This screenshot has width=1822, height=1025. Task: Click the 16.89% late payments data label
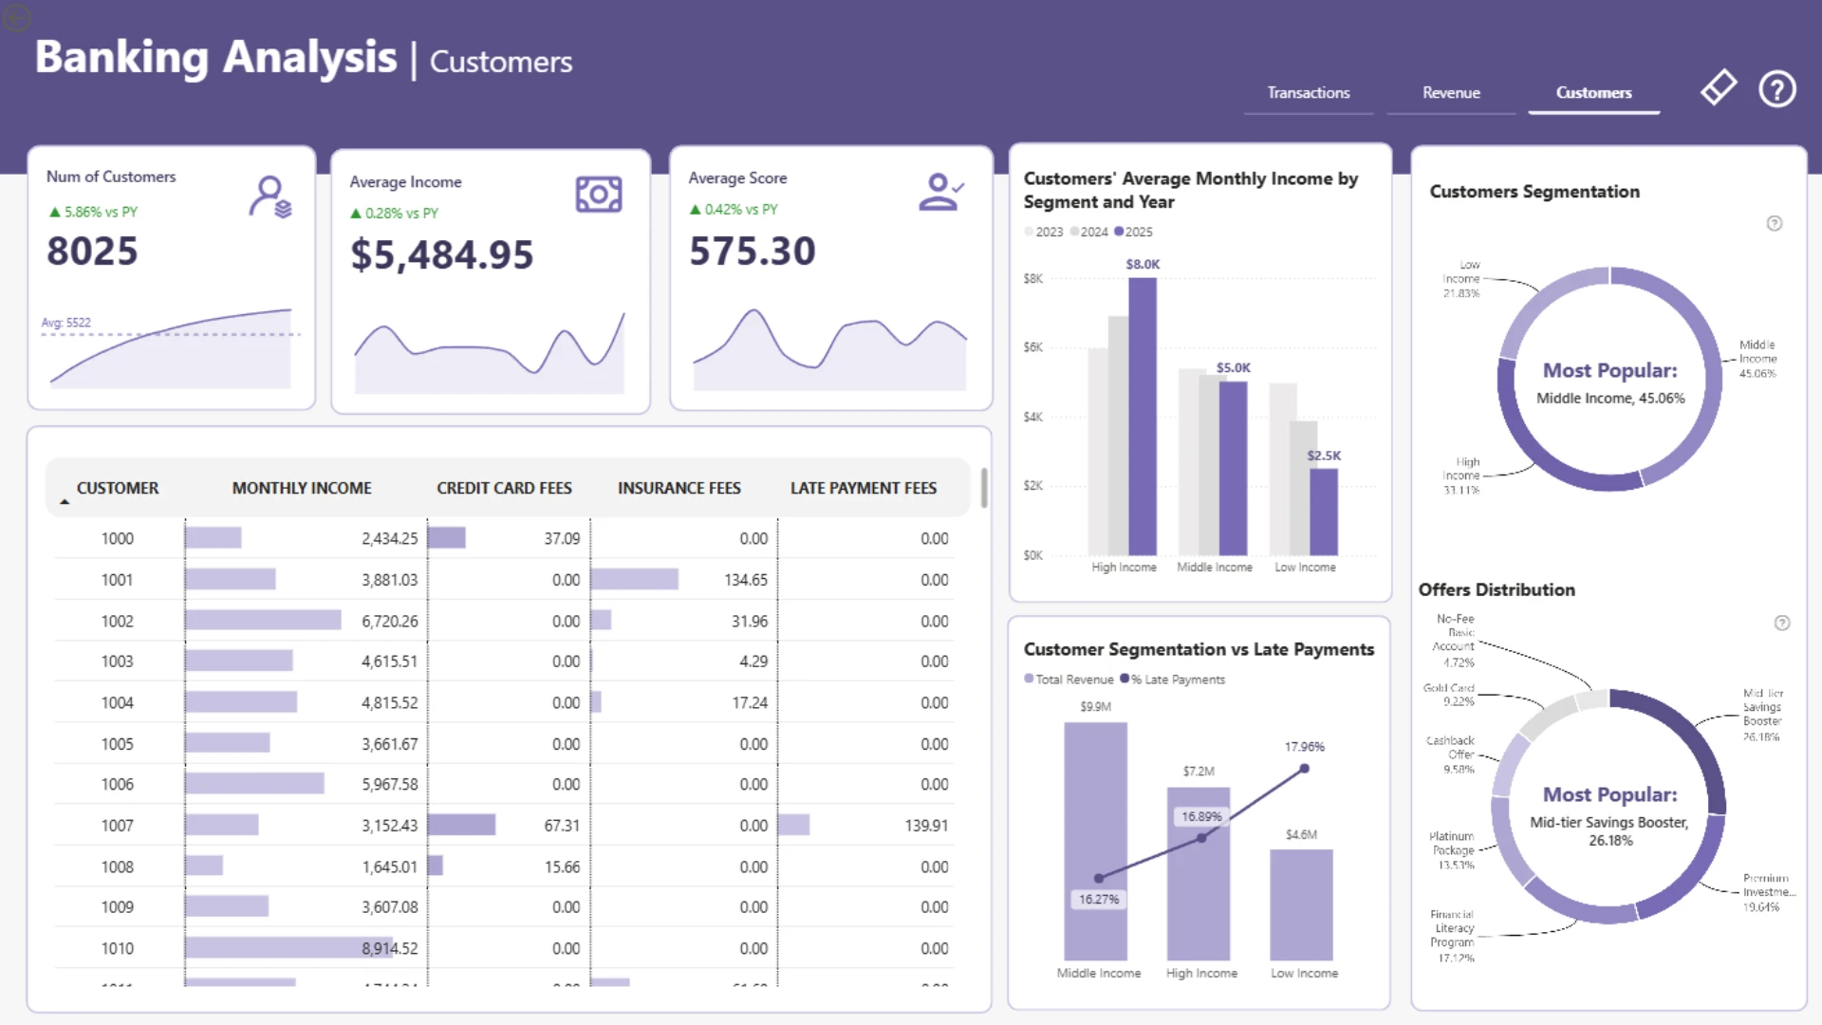[x=1201, y=817]
